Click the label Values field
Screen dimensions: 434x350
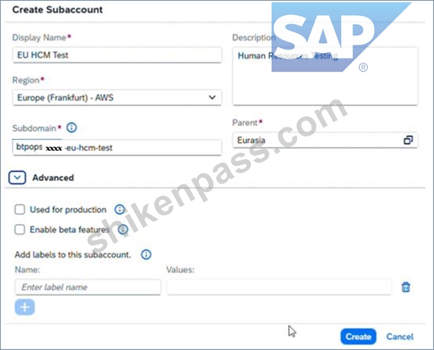click(x=279, y=287)
